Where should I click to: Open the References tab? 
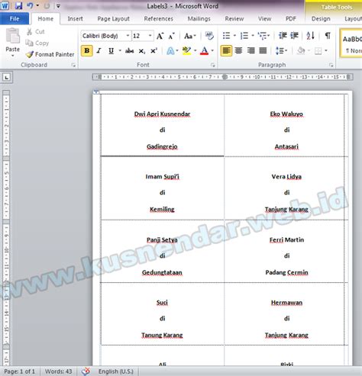pos(158,18)
